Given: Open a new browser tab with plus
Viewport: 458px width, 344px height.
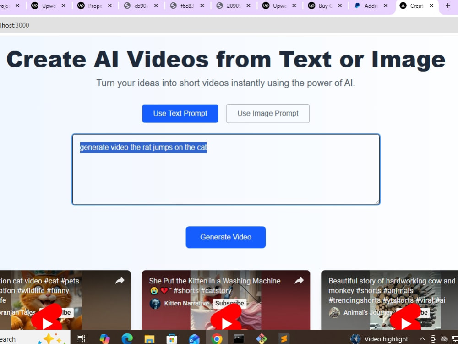Looking at the screenshot, I should (x=448, y=6).
